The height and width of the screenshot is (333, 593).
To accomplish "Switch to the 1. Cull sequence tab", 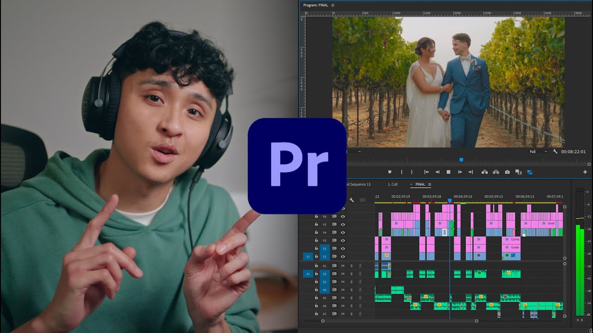I will point(392,185).
